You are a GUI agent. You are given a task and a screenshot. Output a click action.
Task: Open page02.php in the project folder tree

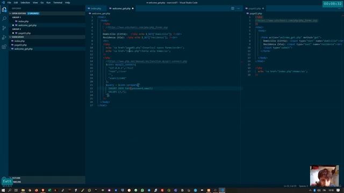click(x=20, y=45)
